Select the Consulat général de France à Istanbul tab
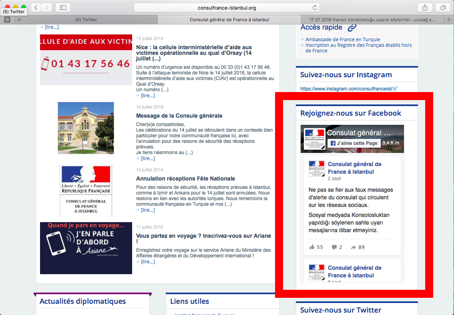 pyautogui.click(x=229, y=20)
